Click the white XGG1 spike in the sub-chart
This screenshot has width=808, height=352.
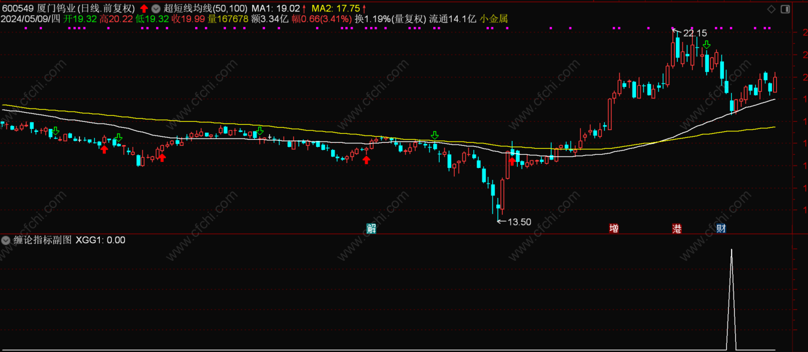click(x=731, y=299)
